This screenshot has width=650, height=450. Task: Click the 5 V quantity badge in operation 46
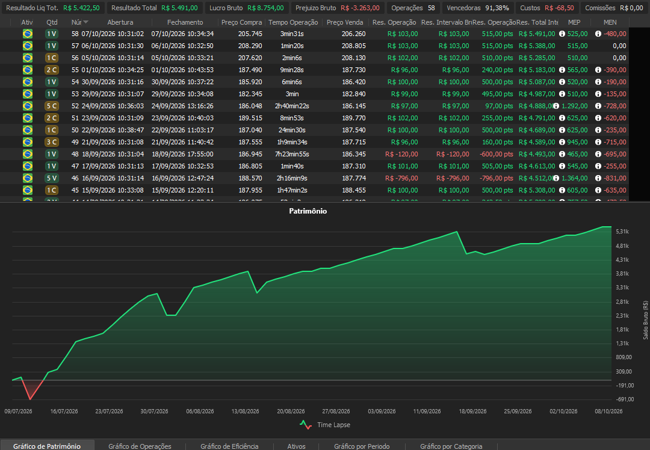point(51,178)
